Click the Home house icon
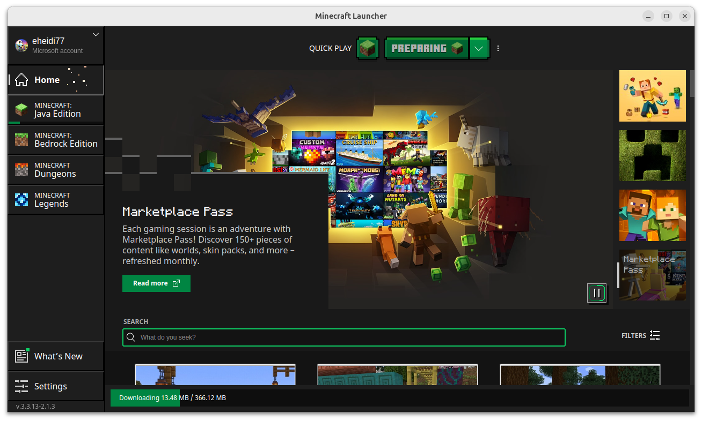The height and width of the screenshot is (421, 702). click(x=21, y=80)
